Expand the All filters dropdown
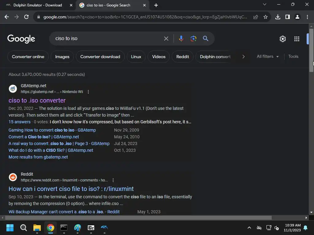 point(268,57)
